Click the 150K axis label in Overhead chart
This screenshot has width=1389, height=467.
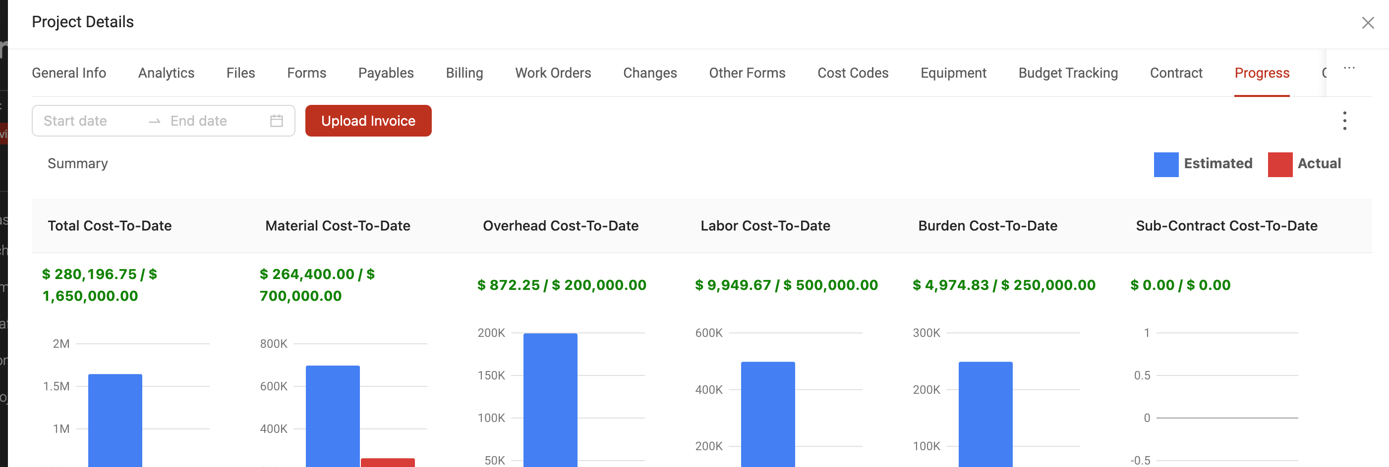pyautogui.click(x=491, y=375)
